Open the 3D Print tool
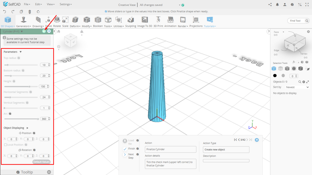Viewport: 312px width, 175px height. pos(158,22)
